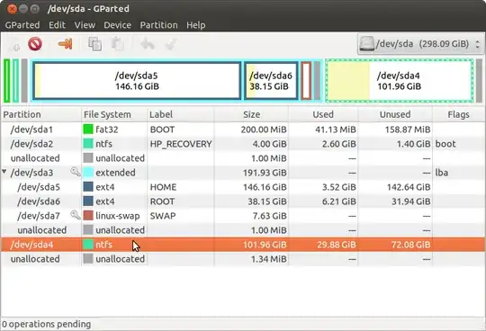Click the hard disk icon in device selector
Image resolution: width=486 pixels, height=331 pixels.
coord(366,44)
